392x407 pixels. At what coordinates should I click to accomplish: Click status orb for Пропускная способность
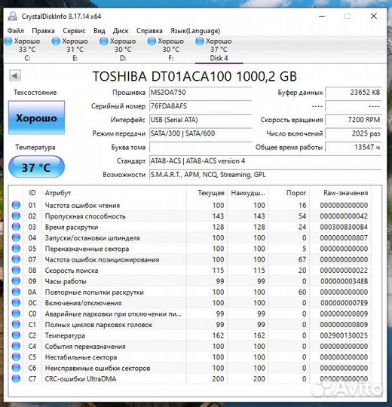(x=16, y=216)
